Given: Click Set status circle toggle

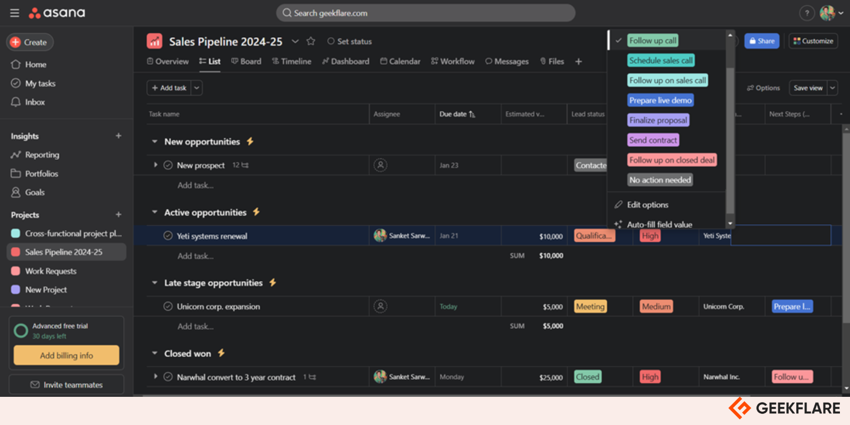Looking at the screenshot, I should pyautogui.click(x=331, y=41).
